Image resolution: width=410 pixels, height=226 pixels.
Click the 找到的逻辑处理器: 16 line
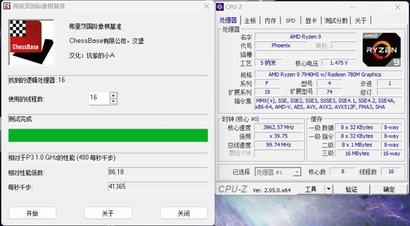point(108,80)
